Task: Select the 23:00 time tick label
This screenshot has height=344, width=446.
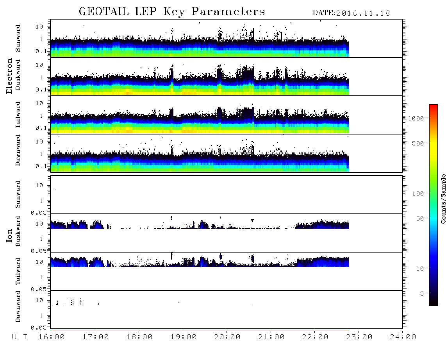Action: (x=360, y=337)
